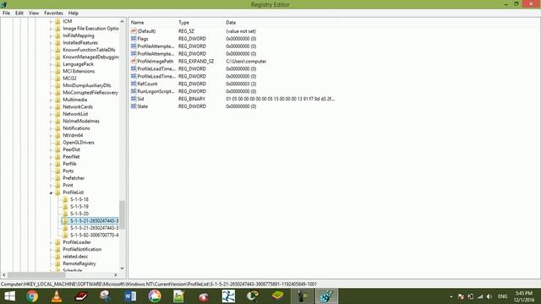Click the taskbar clock
Image resolution: width=541 pixels, height=304 pixels.
click(524, 296)
